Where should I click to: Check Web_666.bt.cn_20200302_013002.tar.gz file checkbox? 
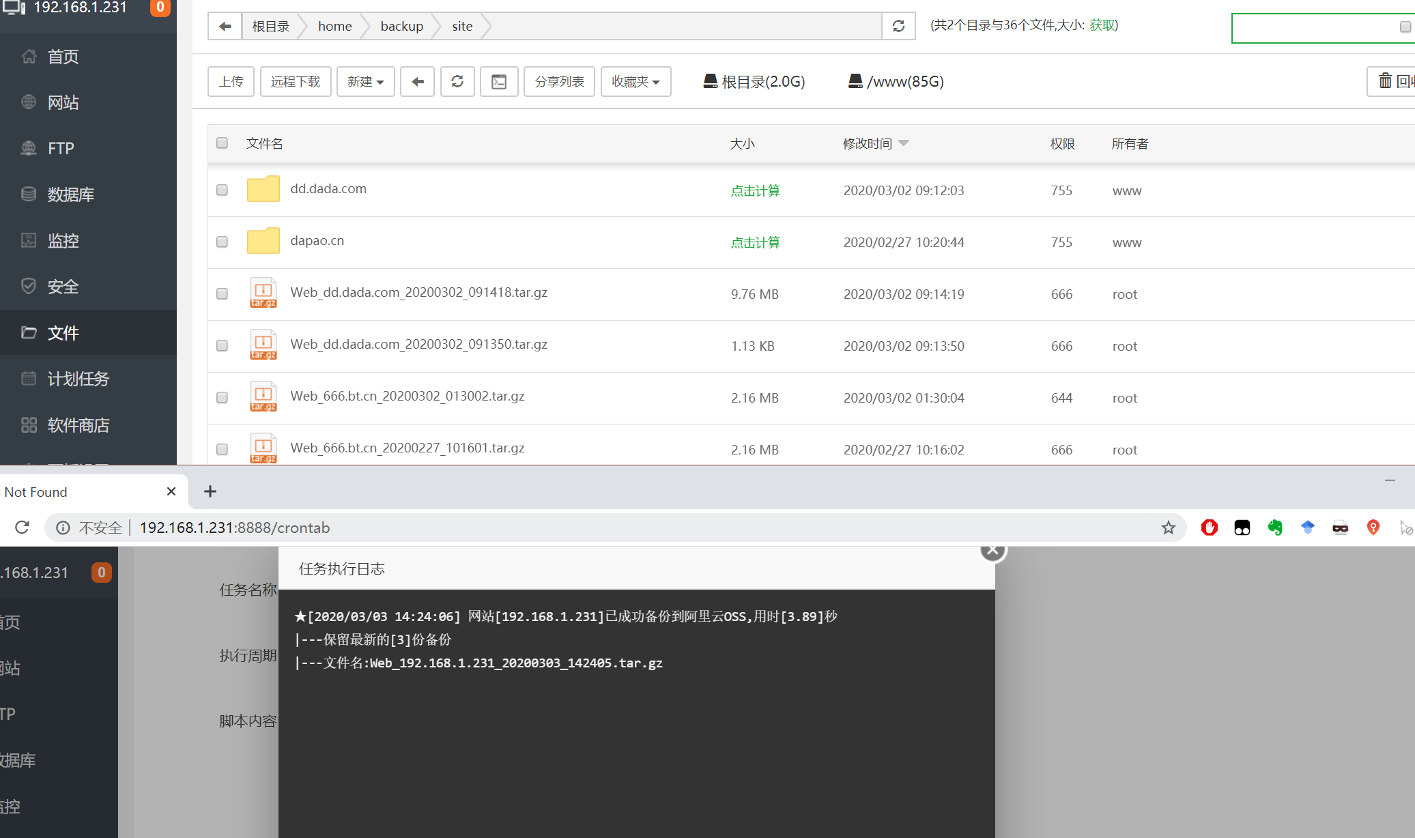click(222, 397)
